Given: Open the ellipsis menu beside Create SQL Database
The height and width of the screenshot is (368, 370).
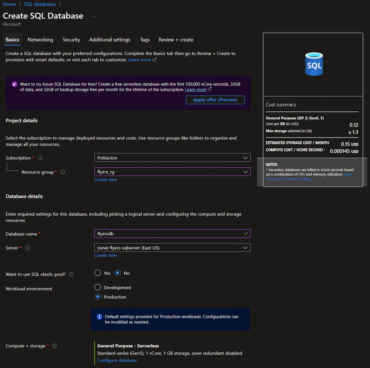Looking at the screenshot, I should (x=94, y=16).
